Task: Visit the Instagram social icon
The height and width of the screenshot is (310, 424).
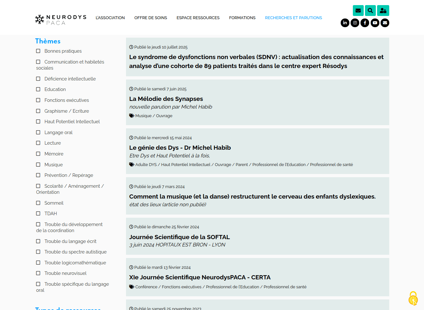Action: pos(355,23)
